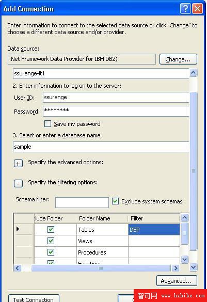Click the Test Connection button
The width and height of the screenshot is (207, 302).
[x=34, y=298]
